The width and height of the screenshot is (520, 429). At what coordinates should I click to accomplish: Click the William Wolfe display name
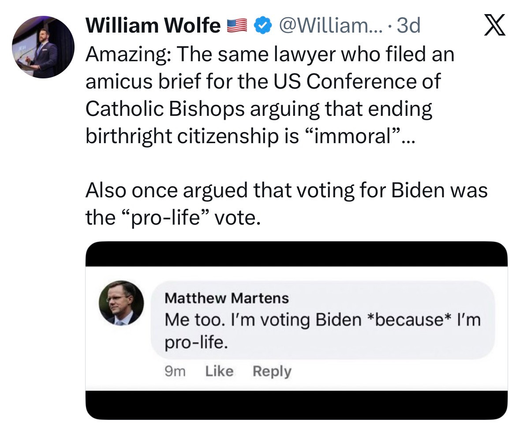153,27
